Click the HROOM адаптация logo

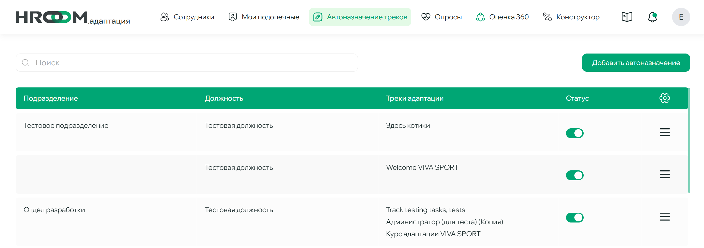coord(73,18)
